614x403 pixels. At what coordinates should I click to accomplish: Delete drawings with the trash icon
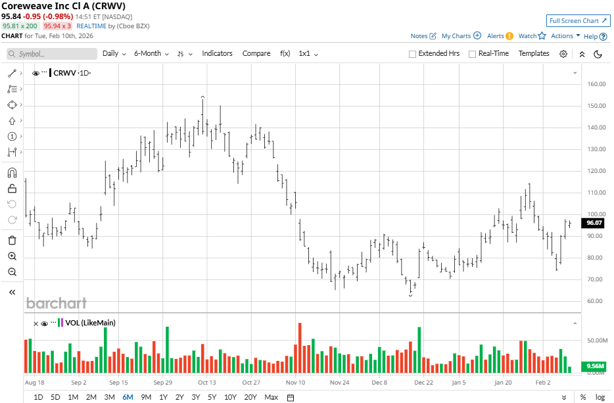coord(12,240)
